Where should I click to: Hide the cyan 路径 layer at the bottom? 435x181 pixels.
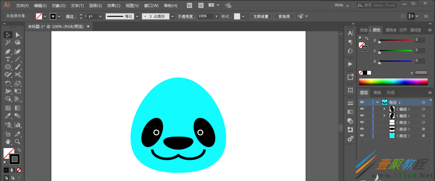pos(361,135)
